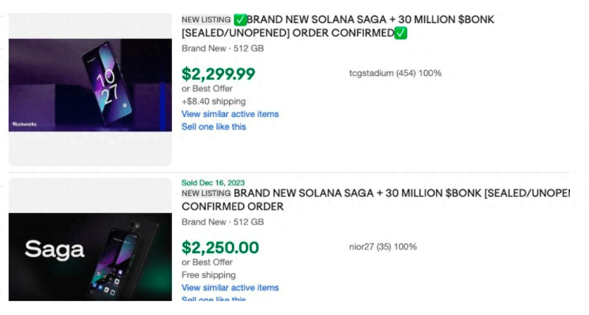This screenshot has height=315, width=589.
Task: Click the Sold Dec 16, 2023 label
Action: 213,183
